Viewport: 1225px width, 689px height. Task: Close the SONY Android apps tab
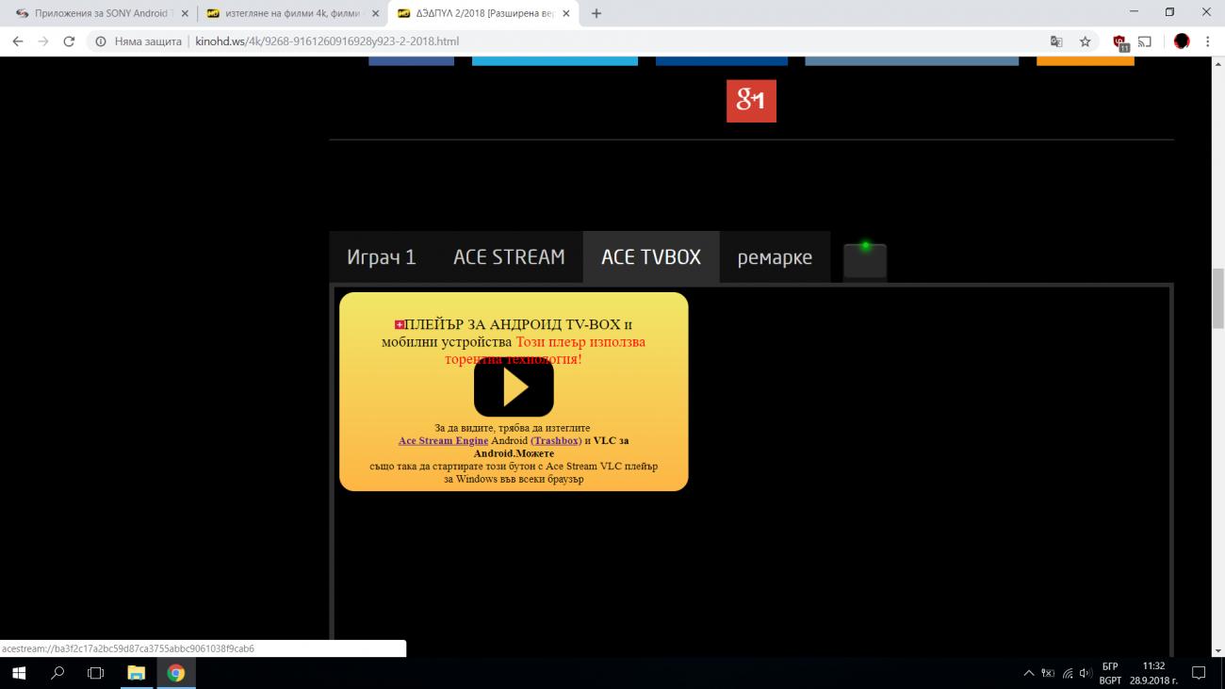pyautogui.click(x=185, y=14)
